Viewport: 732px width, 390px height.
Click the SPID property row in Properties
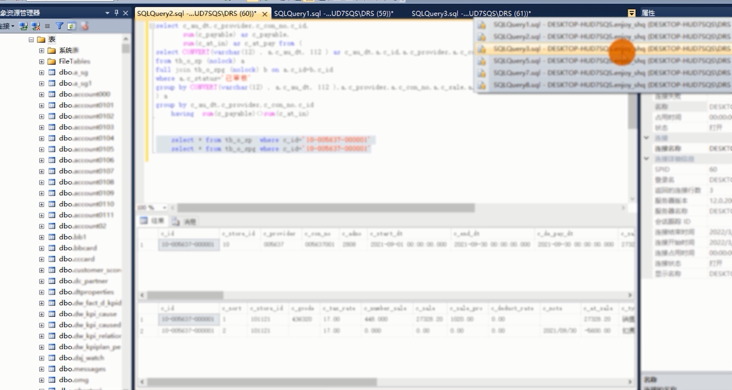click(x=687, y=169)
